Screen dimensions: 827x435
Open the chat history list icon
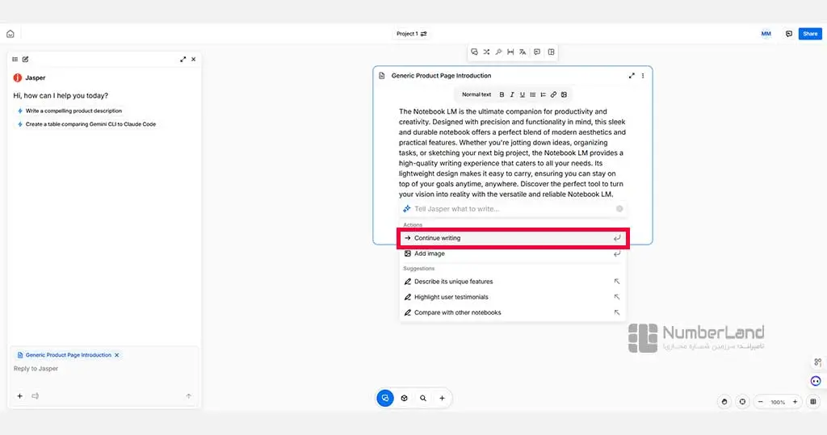15,59
